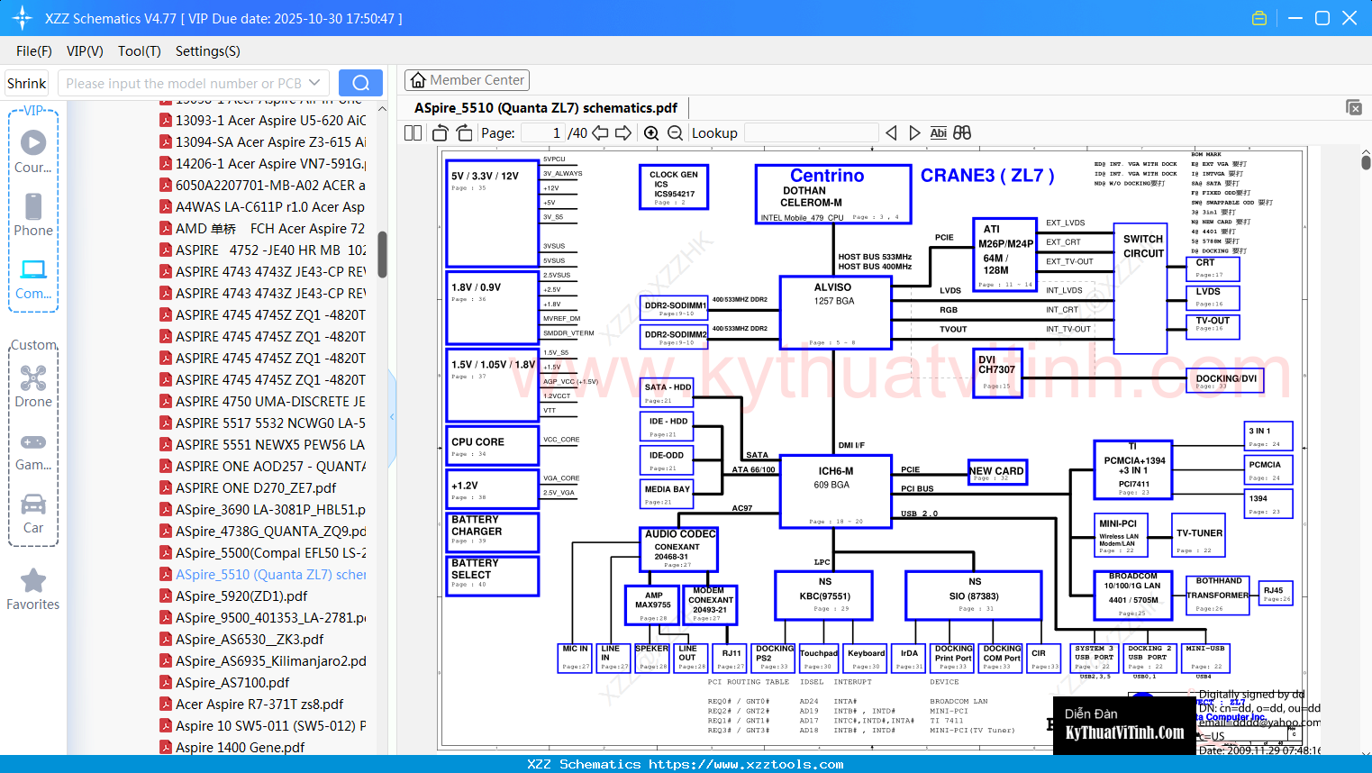Click the XZZ Schematics app logo
Screen dimensions: 1372x773
point(23,18)
